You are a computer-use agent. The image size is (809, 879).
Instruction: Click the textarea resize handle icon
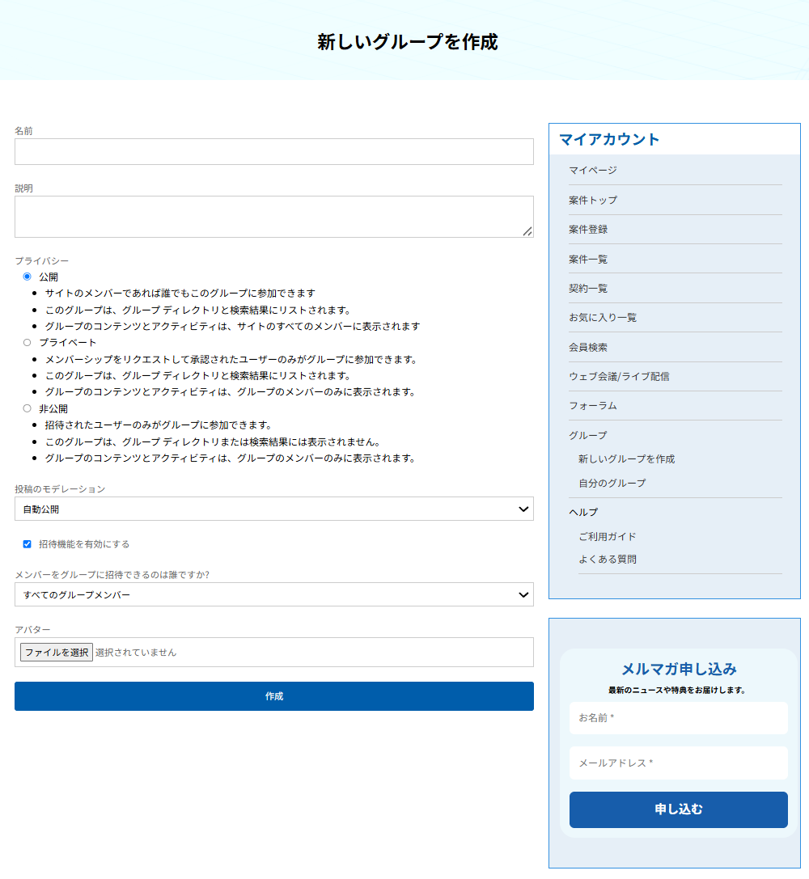(527, 231)
